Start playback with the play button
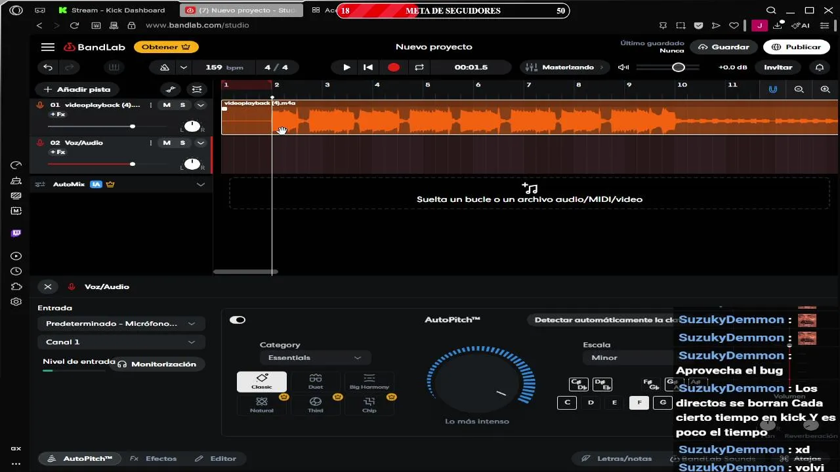This screenshot has width=840, height=472. [x=346, y=68]
